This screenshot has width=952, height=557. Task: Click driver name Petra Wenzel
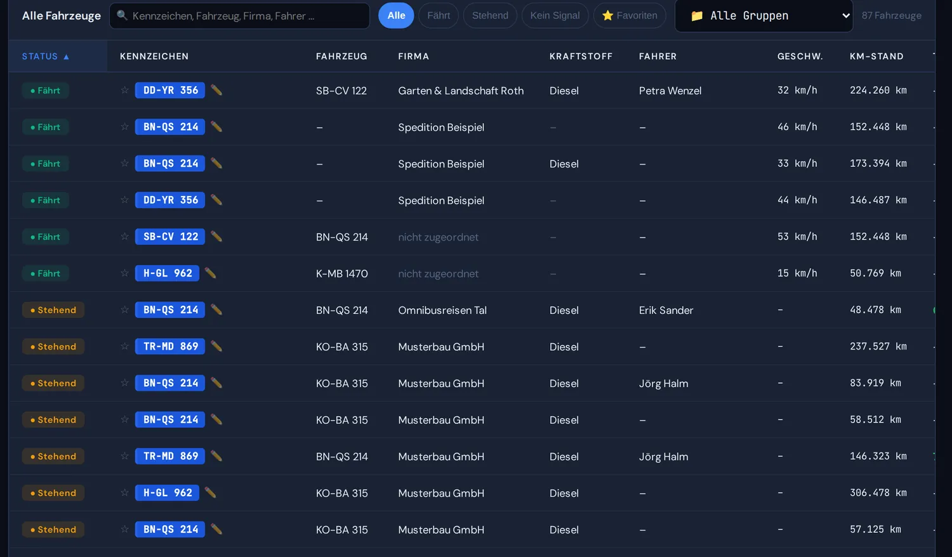click(x=670, y=91)
